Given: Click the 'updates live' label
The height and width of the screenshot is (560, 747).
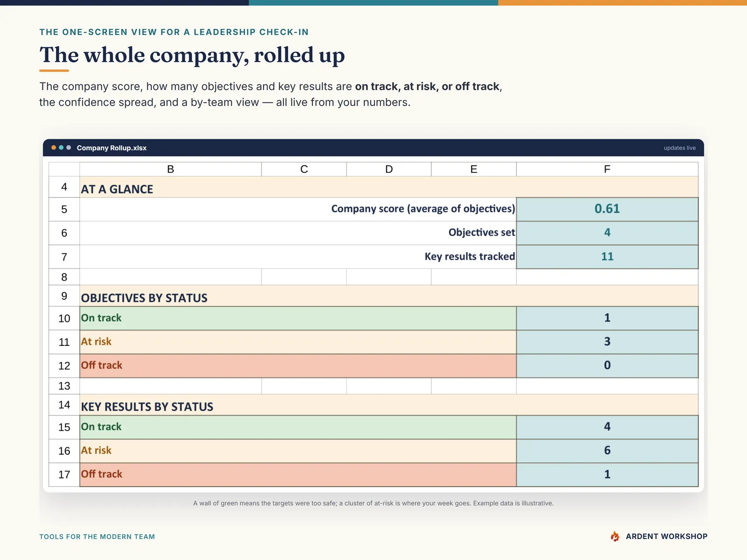Looking at the screenshot, I should [680, 148].
